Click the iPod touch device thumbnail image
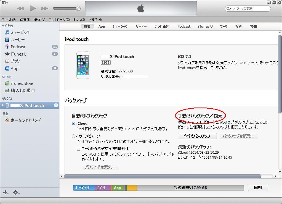The width and height of the screenshot is (282, 204). click(83, 65)
